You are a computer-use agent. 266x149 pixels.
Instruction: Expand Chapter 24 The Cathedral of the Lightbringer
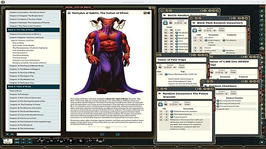pos(34,122)
